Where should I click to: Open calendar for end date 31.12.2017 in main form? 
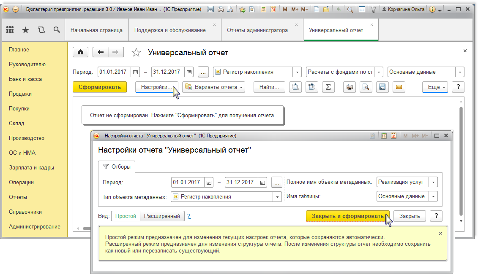tap(189, 72)
